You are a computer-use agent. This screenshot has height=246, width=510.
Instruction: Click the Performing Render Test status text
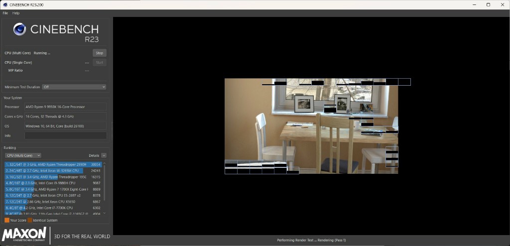tap(311, 240)
